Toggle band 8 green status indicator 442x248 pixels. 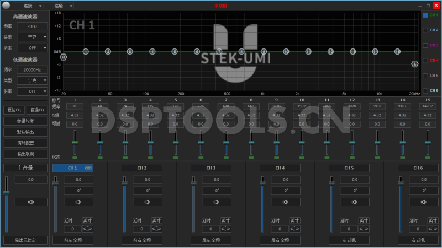tap(251, 158)
